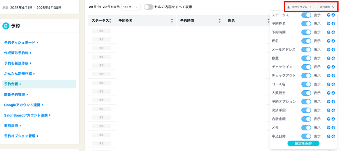Select 予約台帳 in the sidebar menu

coord(13,84)
